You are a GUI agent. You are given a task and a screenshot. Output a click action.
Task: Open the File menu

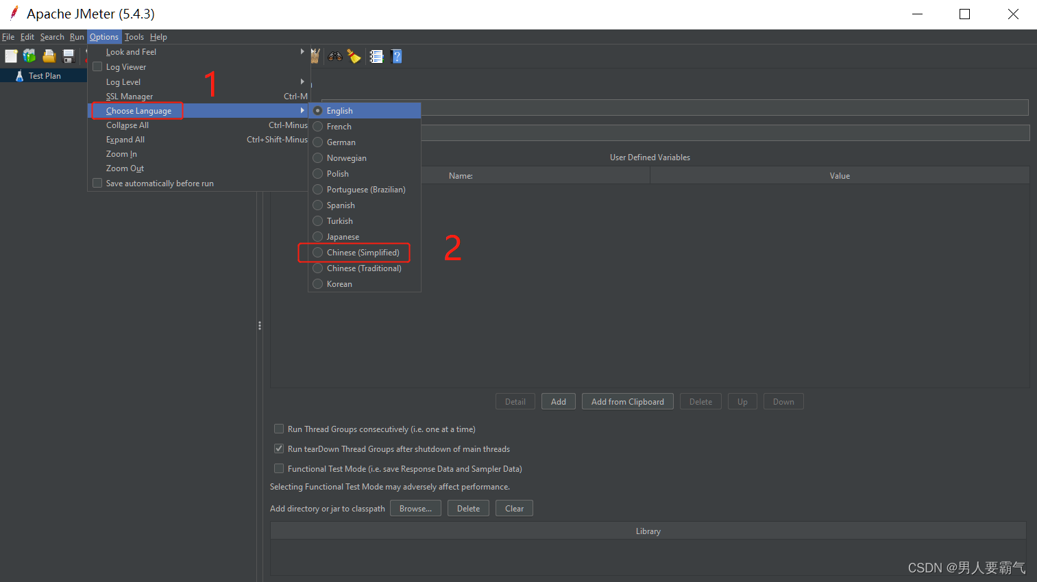tap(8, 37)
